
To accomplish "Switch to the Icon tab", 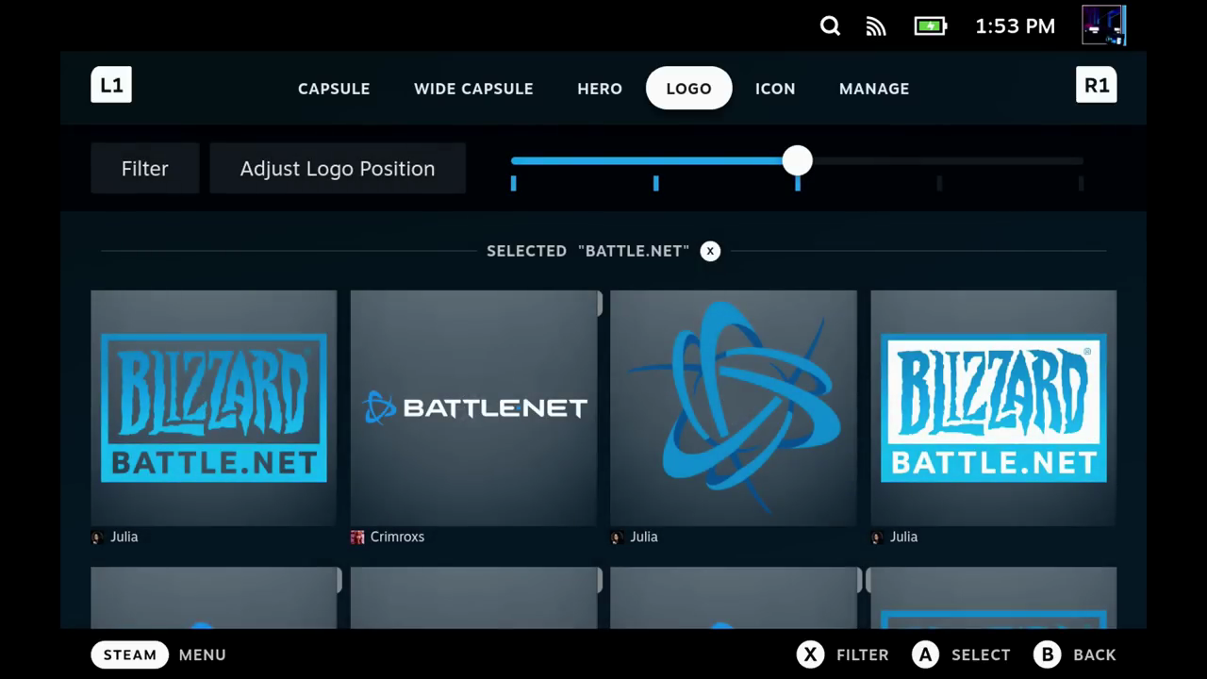I will click(775, 89).
